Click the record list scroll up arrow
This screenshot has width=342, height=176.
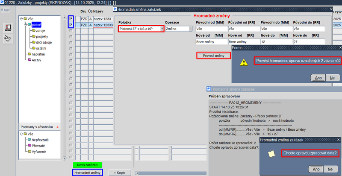[x=65, y=18]
